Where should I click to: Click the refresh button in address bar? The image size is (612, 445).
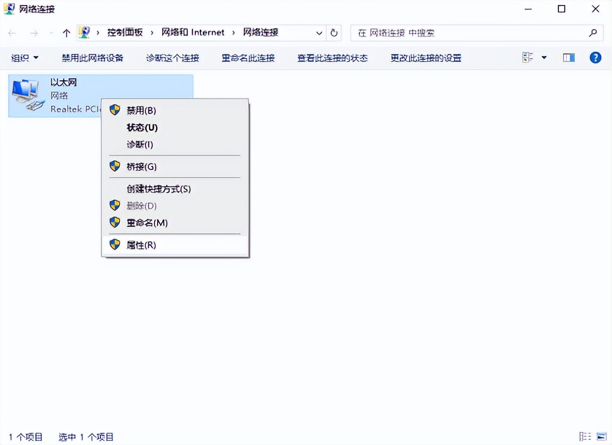[x=334, y=33]
